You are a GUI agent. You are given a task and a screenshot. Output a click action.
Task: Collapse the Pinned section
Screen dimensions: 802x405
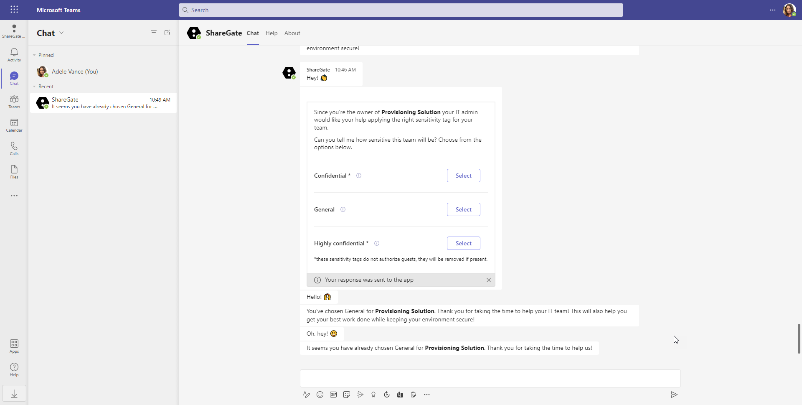[x=34, y=55]
